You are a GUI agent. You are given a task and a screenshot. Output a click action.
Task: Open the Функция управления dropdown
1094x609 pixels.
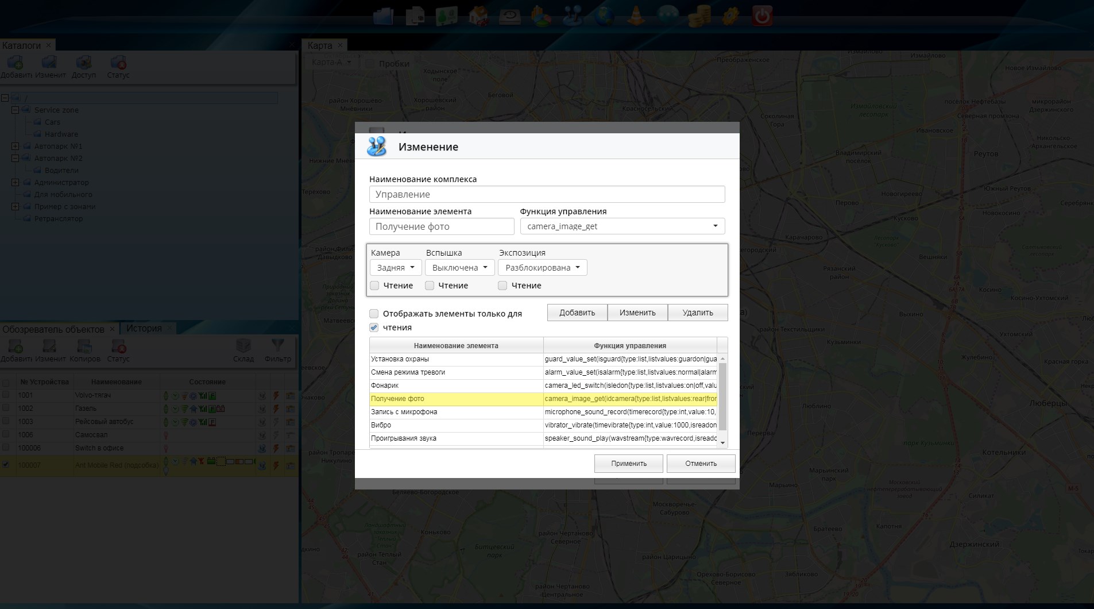(x=622, y=226)
